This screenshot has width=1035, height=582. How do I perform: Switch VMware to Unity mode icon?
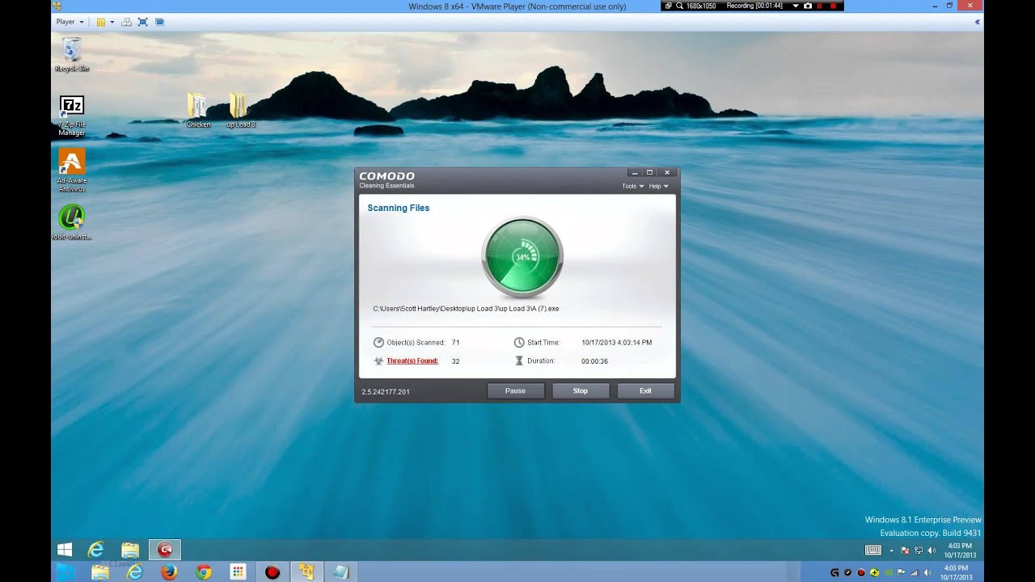[159, 22]
